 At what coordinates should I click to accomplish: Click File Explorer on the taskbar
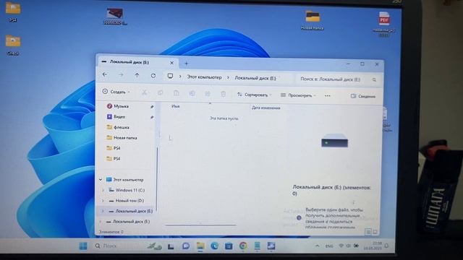(200, 246)
